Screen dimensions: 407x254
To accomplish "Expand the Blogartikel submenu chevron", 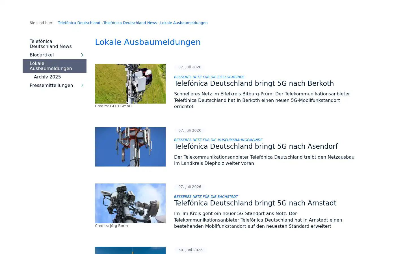I will click(x=82, y=55).
